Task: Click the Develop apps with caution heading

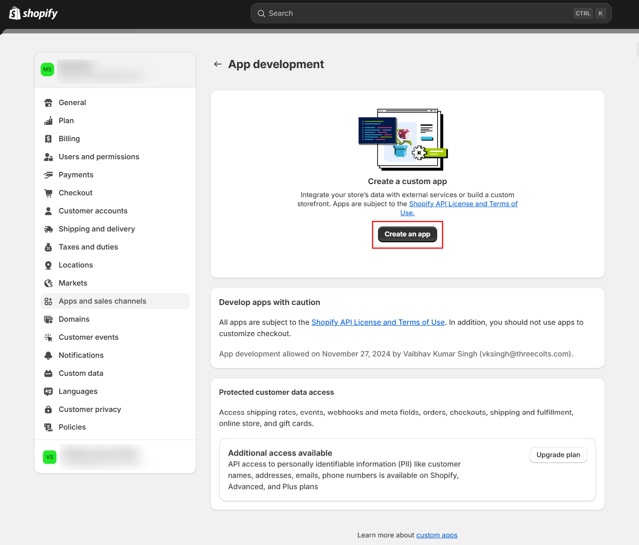Action: tap(270, 302)
